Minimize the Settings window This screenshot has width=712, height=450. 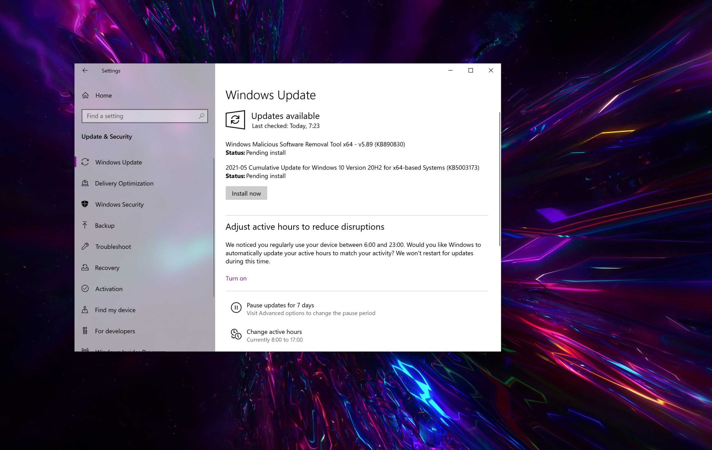(x=450, y=70)
